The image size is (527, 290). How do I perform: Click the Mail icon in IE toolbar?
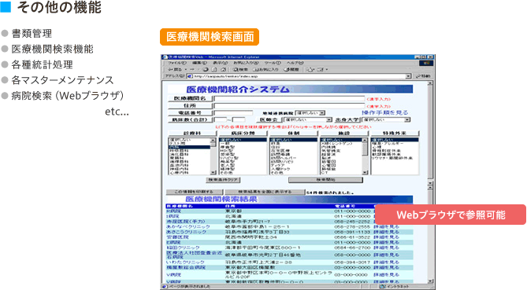click(310, 69)
